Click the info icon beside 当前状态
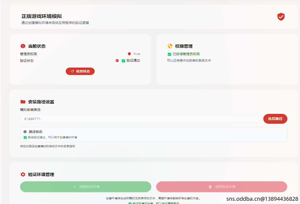Viewport: 300px width, 204px height. [x=23, y=46]
